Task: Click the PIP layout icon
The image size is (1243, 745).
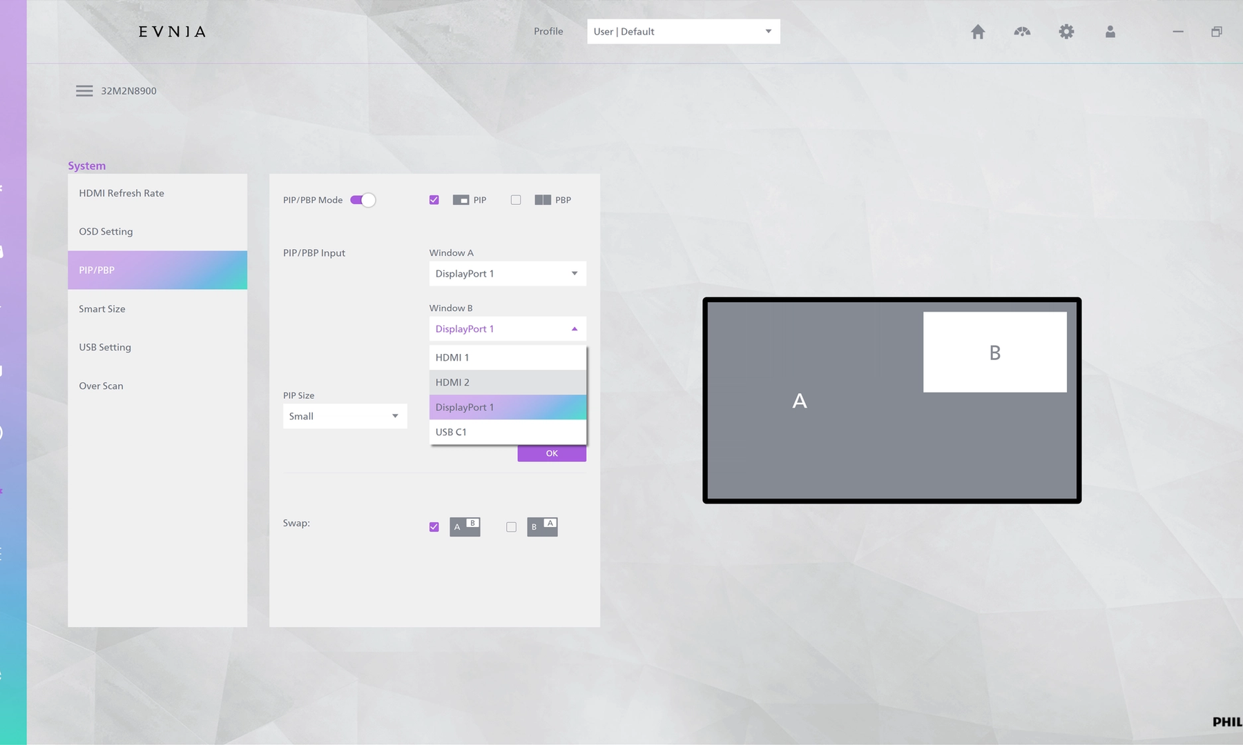Action: 461,200
